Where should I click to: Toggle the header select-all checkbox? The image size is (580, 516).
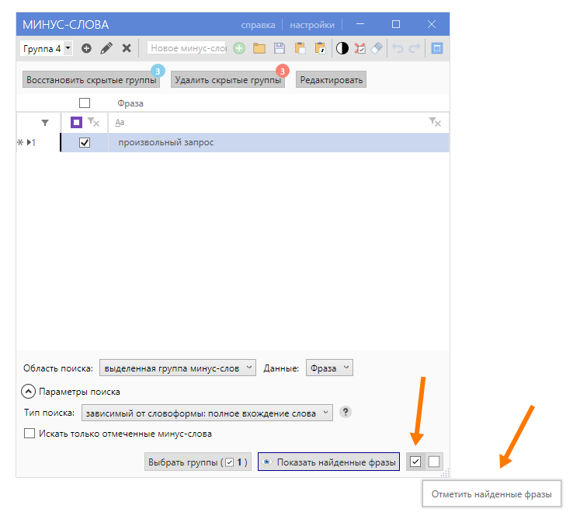(x=85, y=103)
